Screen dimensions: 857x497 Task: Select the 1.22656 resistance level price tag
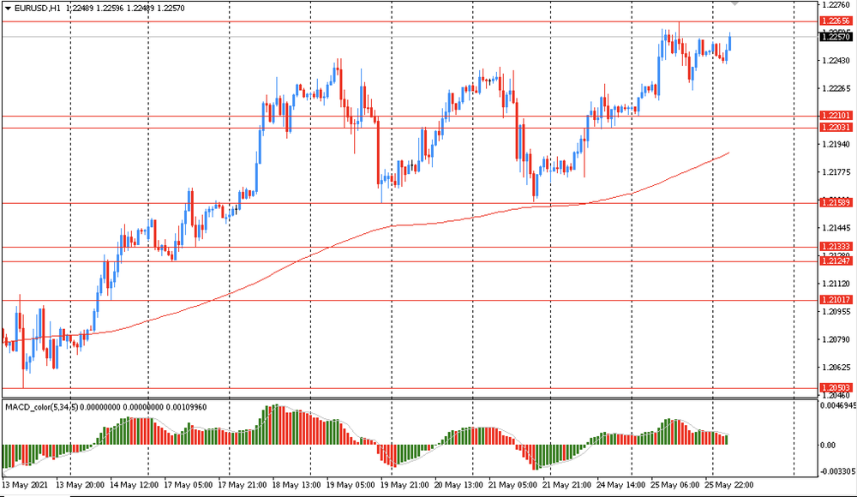pyautogui.click(x=836, y=21)
